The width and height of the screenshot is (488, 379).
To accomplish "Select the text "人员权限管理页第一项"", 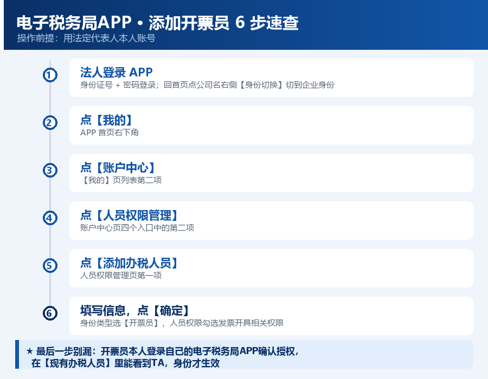I will (x=121, y=275).
